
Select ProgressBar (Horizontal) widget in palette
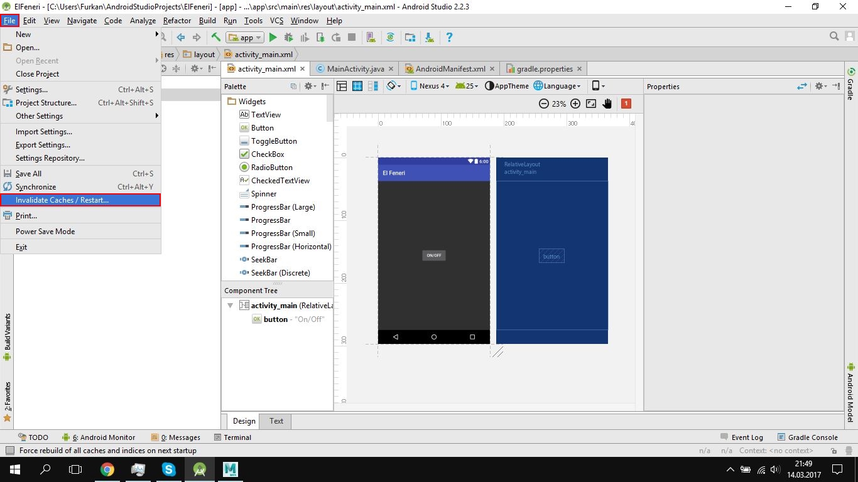[285, 247]
